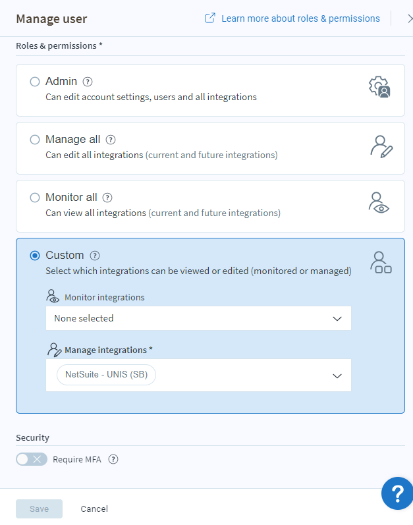The width and height of the screenshot is (413, 525).
Task: Click the Admin gear-user icon
Action: 379,87
